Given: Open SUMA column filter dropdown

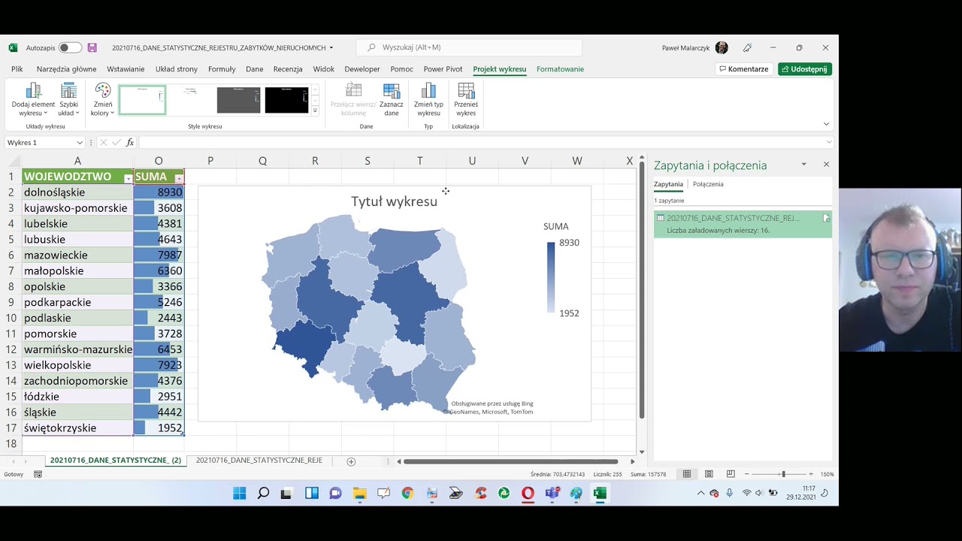Looking at the screenshot, I should (178, 178).
